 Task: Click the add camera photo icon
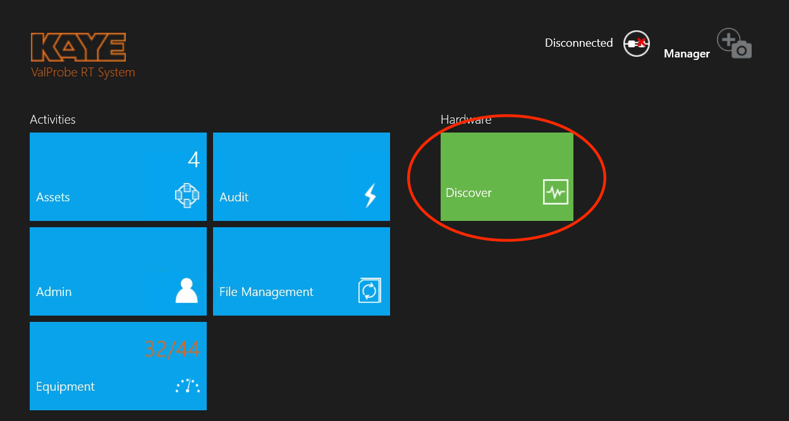coord(734,44)
